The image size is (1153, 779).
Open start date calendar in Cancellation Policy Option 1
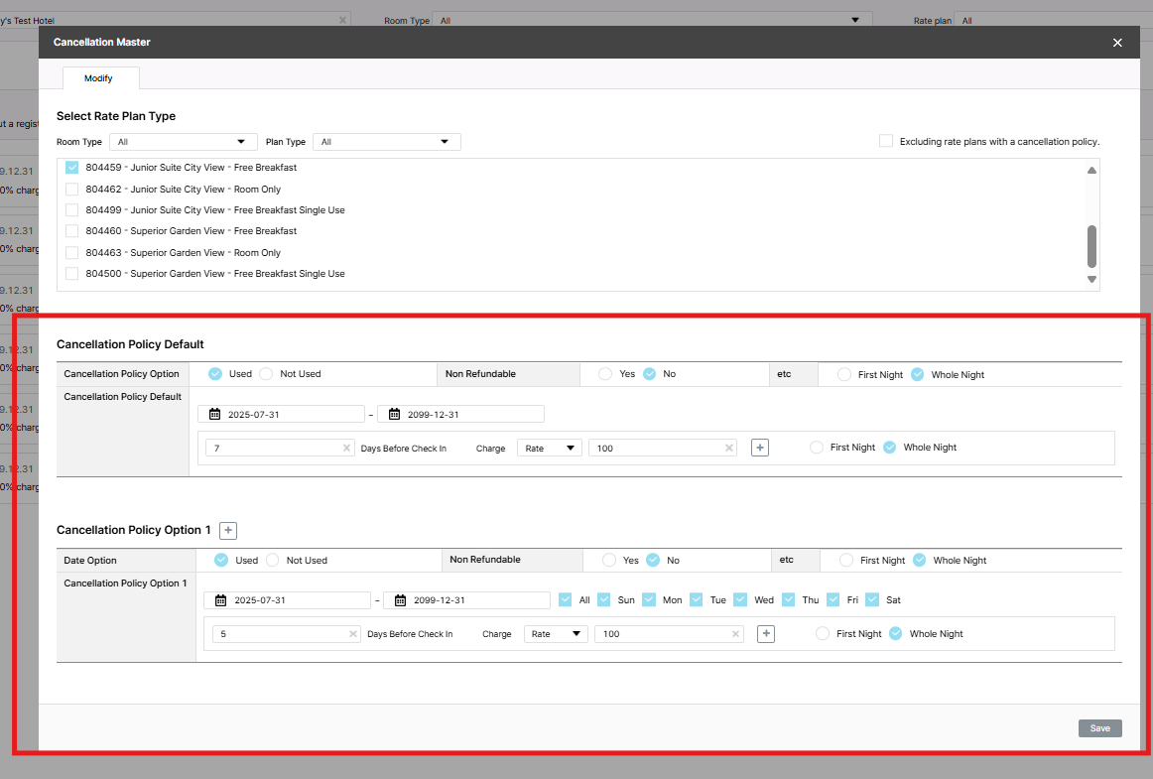(x=221, y=600)
